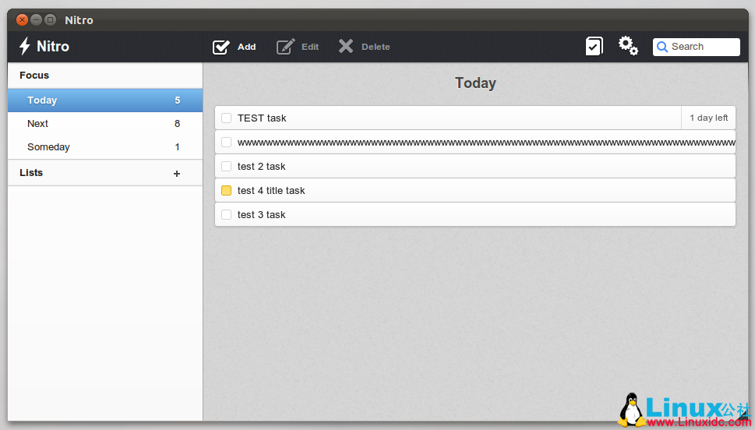Check off the TEST task checkbox
Image resolution: width=755 pixels, height=430 pixels.
pyautogui.click(x=227, y=118)
